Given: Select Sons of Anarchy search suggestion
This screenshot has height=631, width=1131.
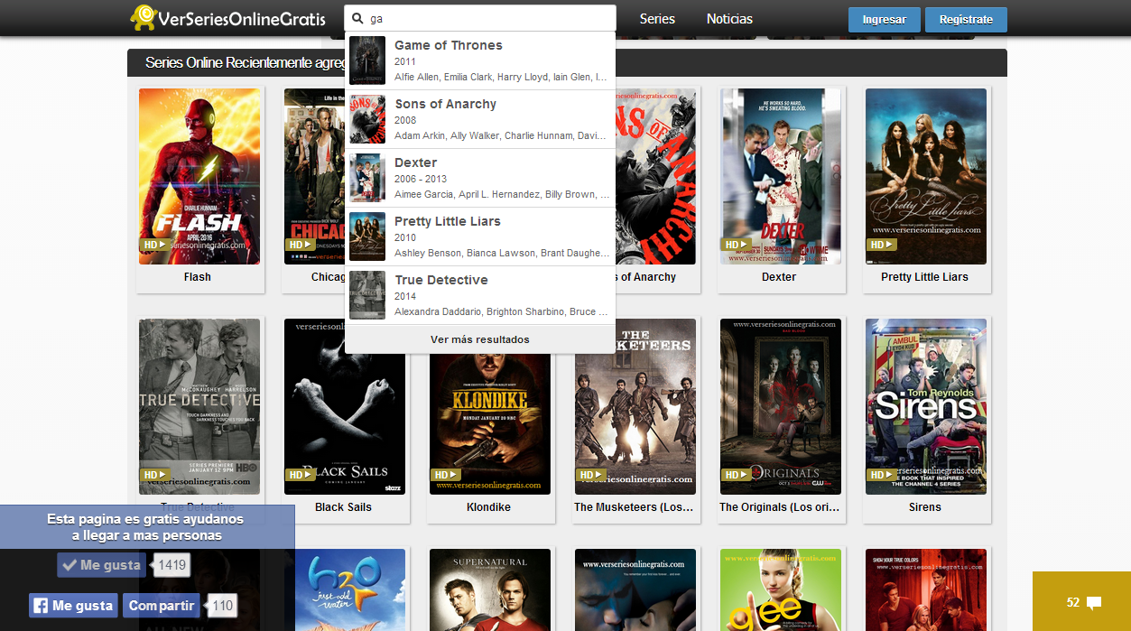Looking at the screenshot, I should click(x=480, y=119).
